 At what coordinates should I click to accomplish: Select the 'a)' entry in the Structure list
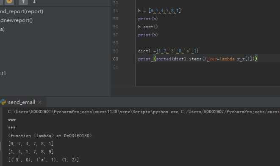click(x=2, y=29)
